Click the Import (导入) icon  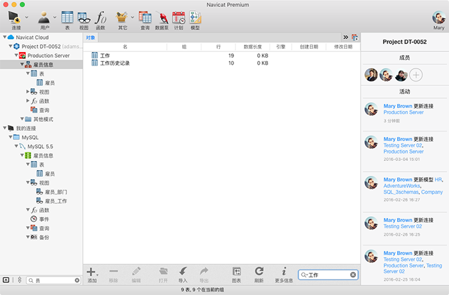(183, 271)
